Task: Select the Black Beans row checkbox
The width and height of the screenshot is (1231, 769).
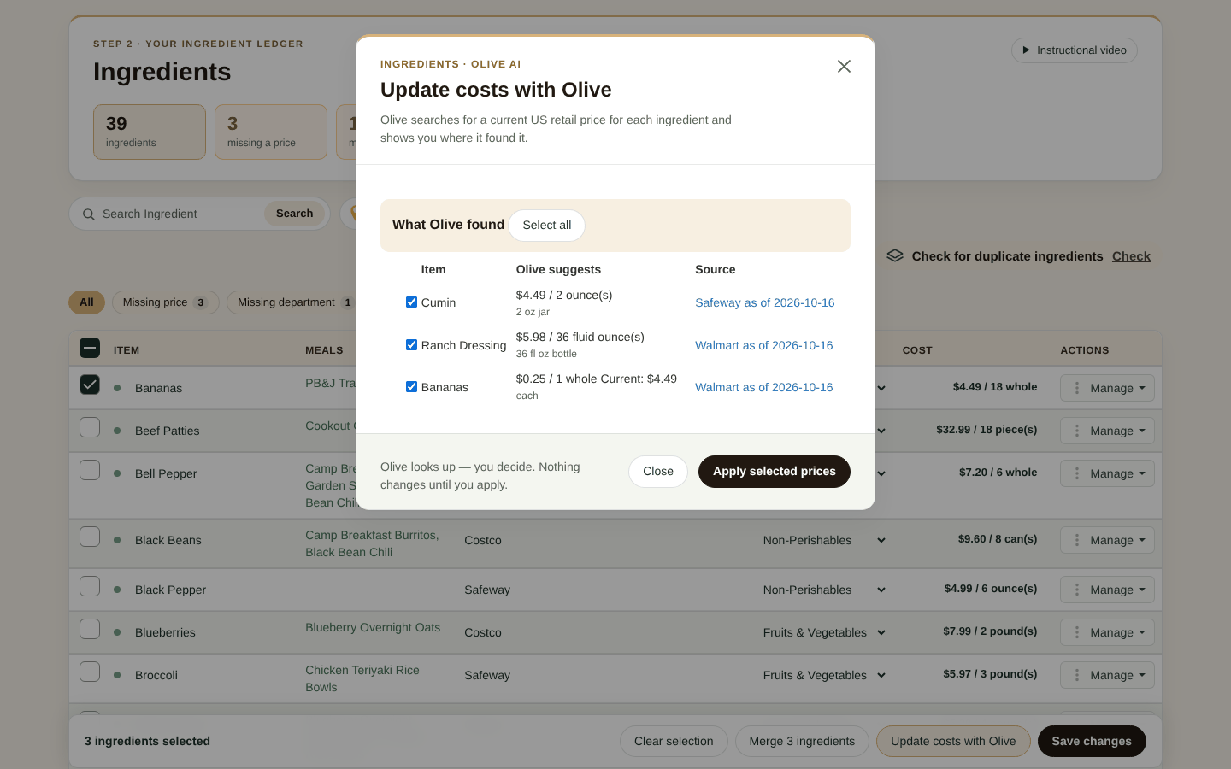Action: [x=90, y=537]
